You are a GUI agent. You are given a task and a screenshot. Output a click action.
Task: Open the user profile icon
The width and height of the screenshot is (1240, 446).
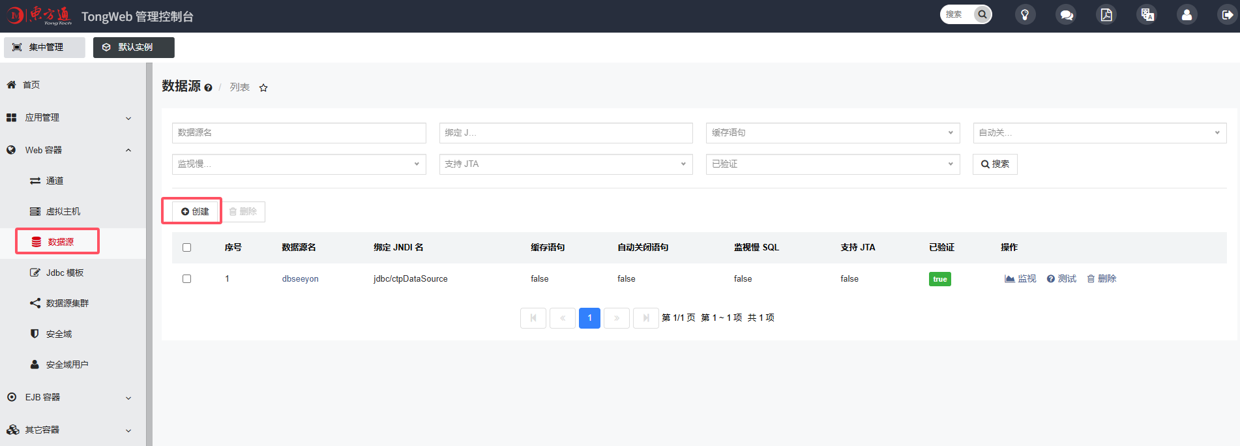[1187, 15]
